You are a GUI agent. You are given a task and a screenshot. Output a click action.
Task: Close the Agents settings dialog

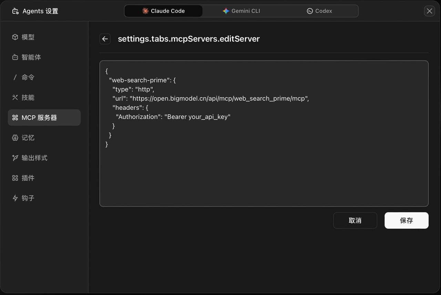click(429, 11)
